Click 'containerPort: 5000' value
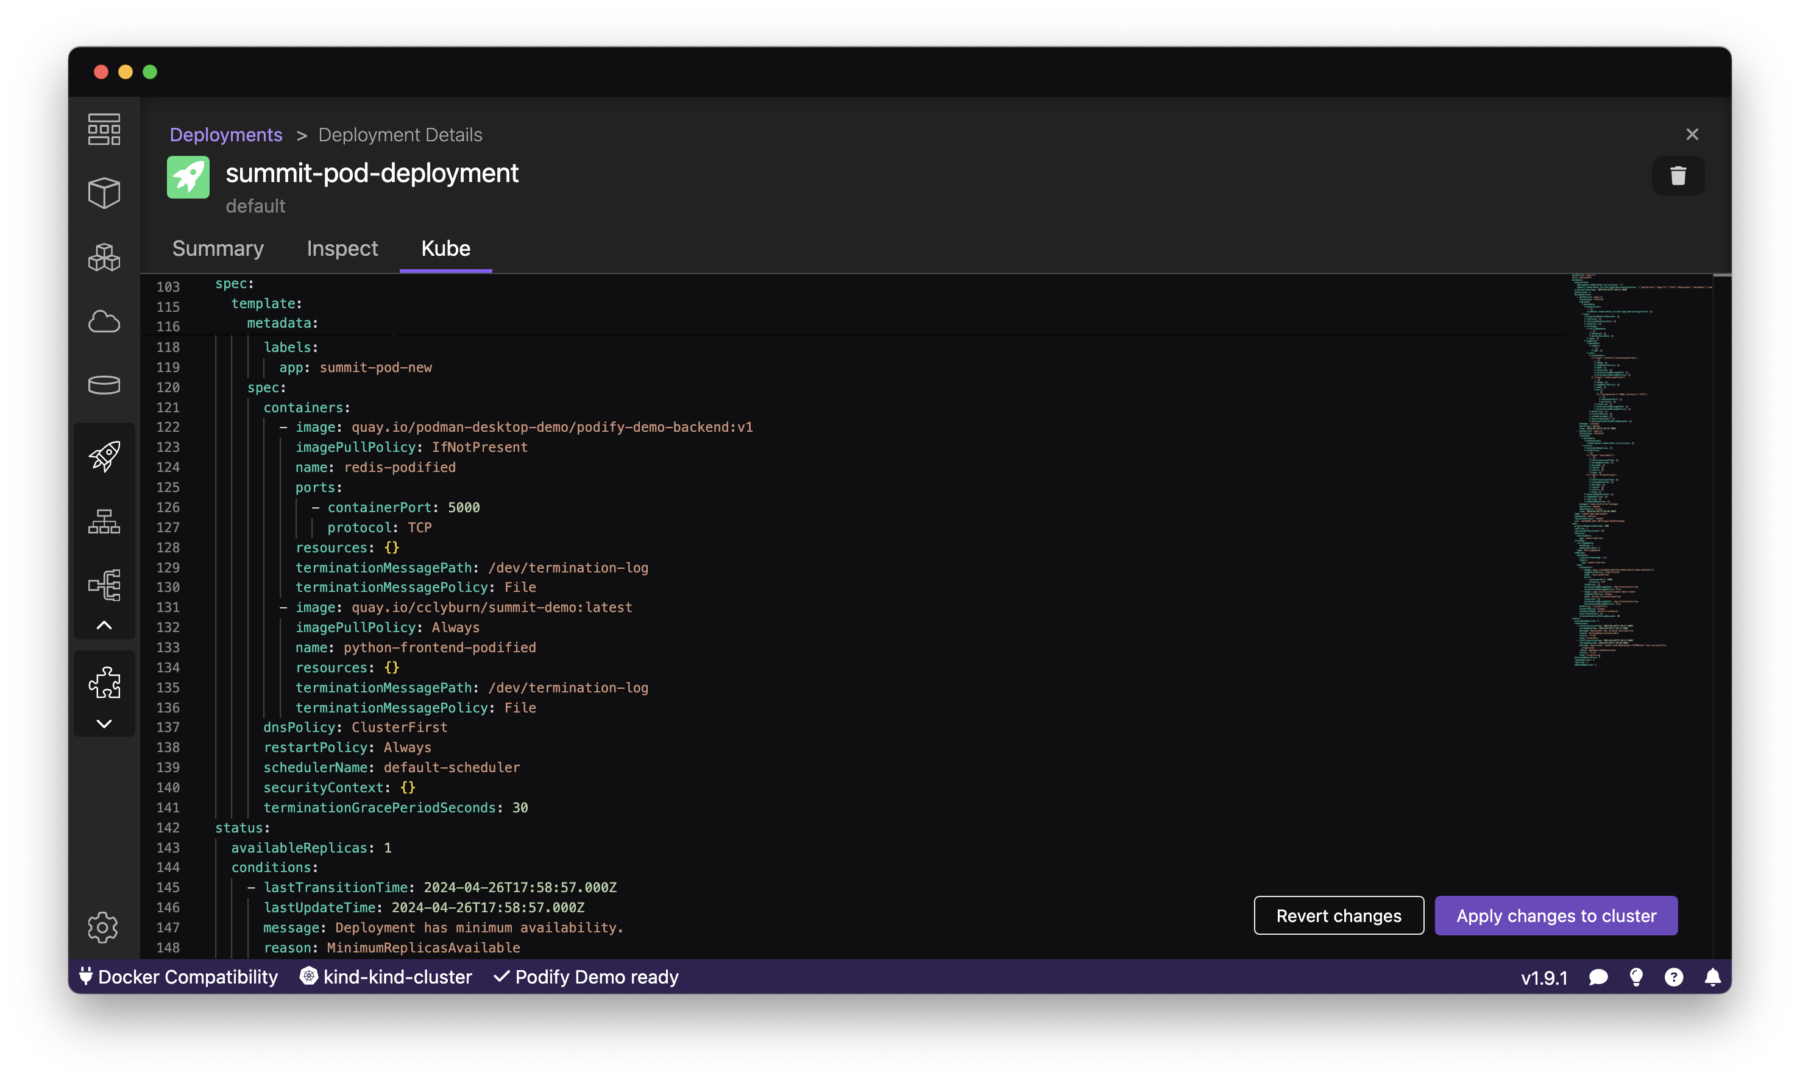Viewport: 1800px width, 1084px height. (464, 507)
